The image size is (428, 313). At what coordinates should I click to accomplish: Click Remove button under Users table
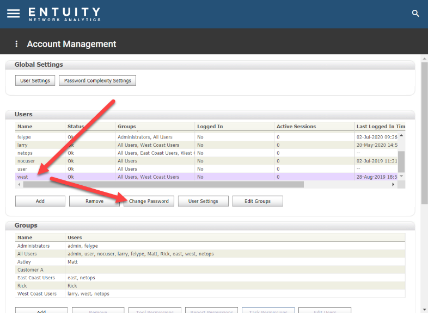(x=94, y=201)
